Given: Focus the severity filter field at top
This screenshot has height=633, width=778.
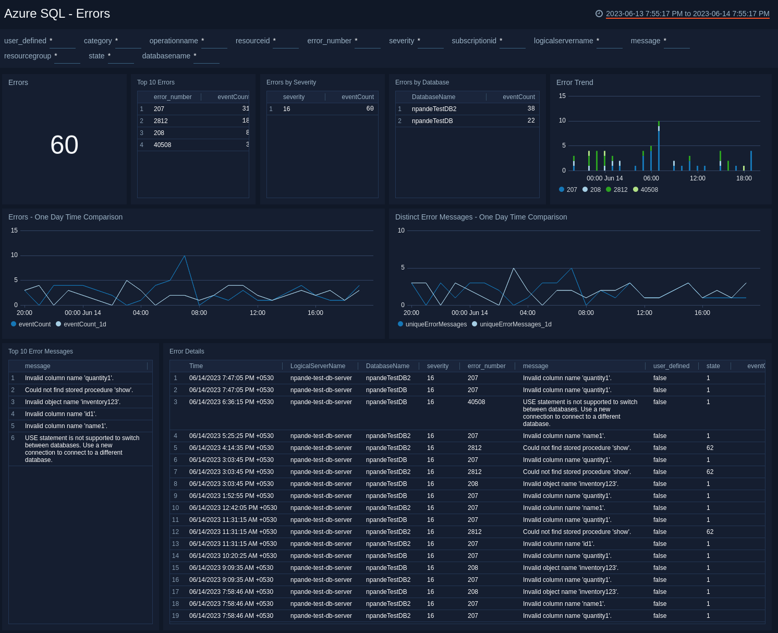Looking at the screenshot, I should click(431, 41).
